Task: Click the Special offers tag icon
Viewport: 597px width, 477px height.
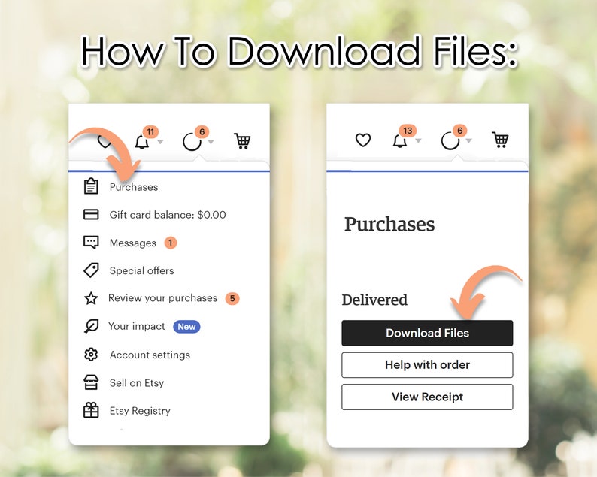Action: [91, 270]
